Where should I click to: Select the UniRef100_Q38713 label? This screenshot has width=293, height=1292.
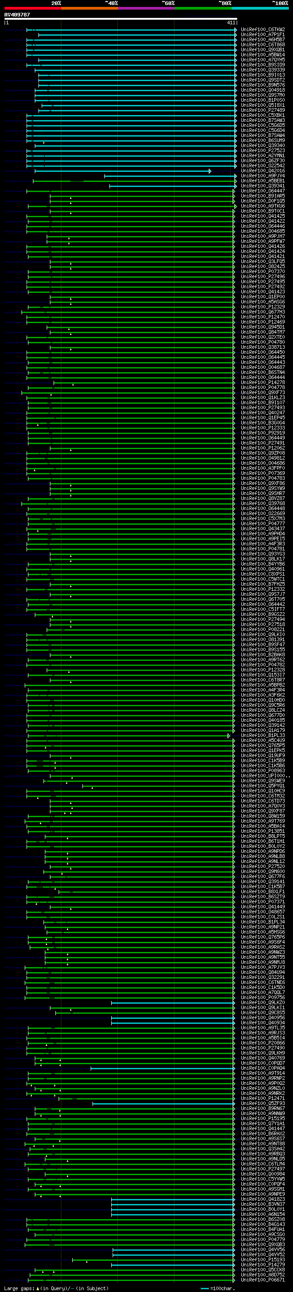coord(263,346)
